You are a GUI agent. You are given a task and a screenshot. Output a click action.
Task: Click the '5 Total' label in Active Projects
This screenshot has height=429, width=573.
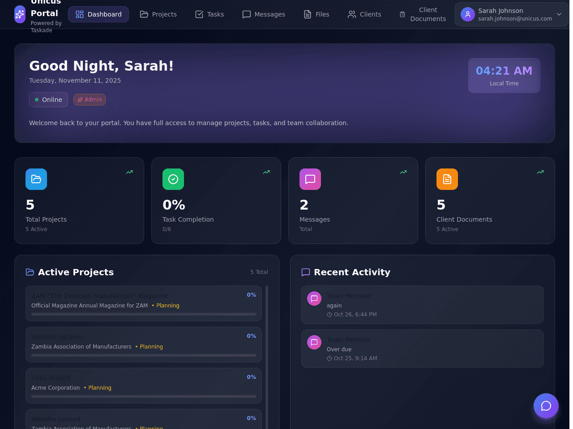259,272
